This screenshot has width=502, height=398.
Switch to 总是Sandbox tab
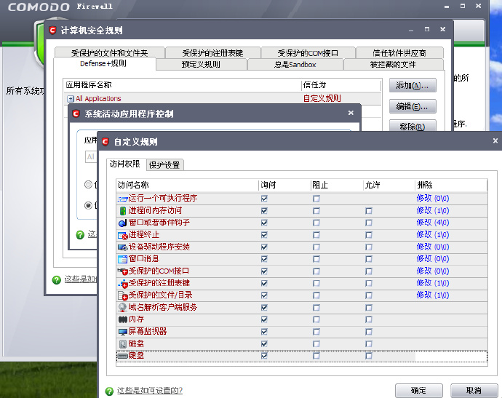coord(295,64)
